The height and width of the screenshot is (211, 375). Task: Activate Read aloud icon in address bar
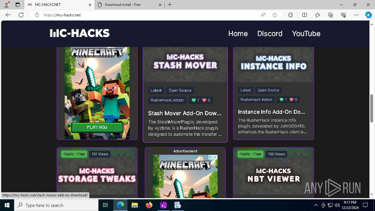pyautogui.click(x=263, y=15)
